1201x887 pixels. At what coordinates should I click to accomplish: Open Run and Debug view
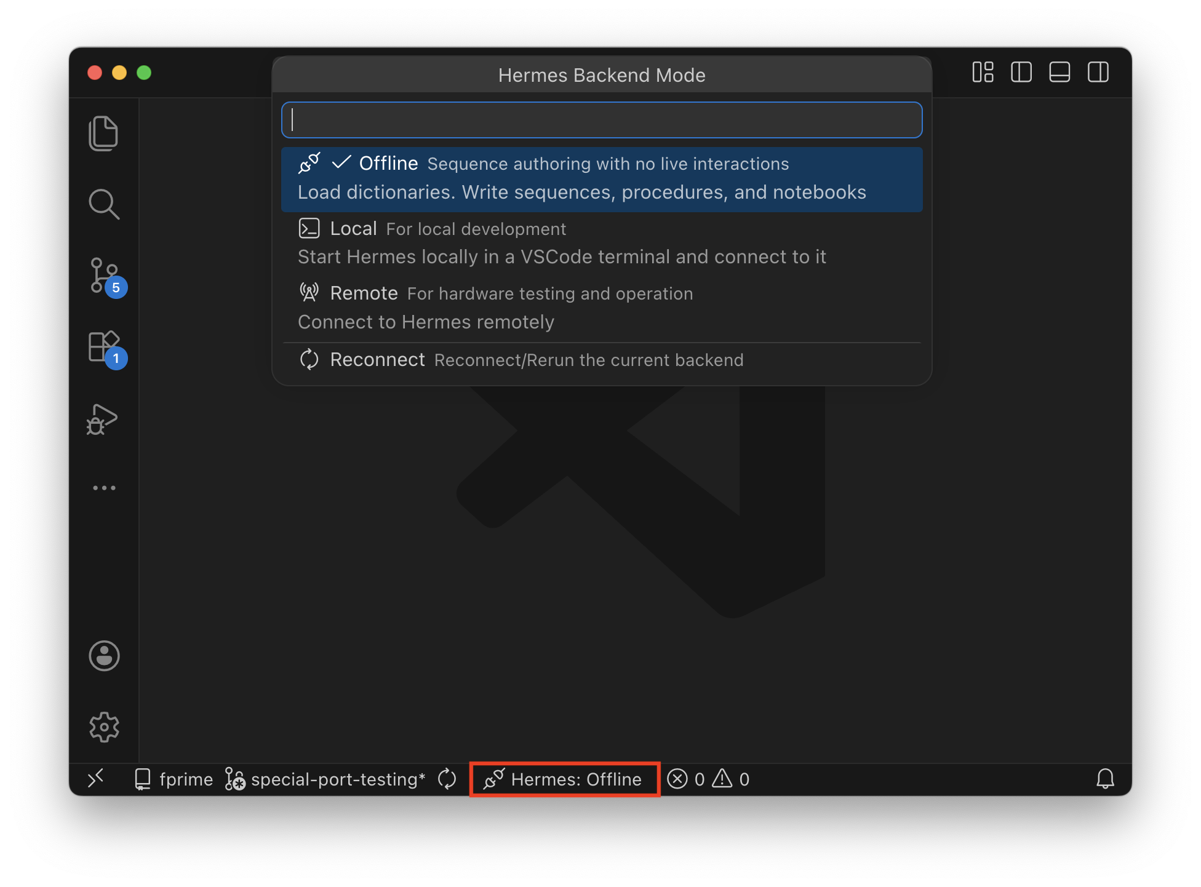[x=103, y=420]
